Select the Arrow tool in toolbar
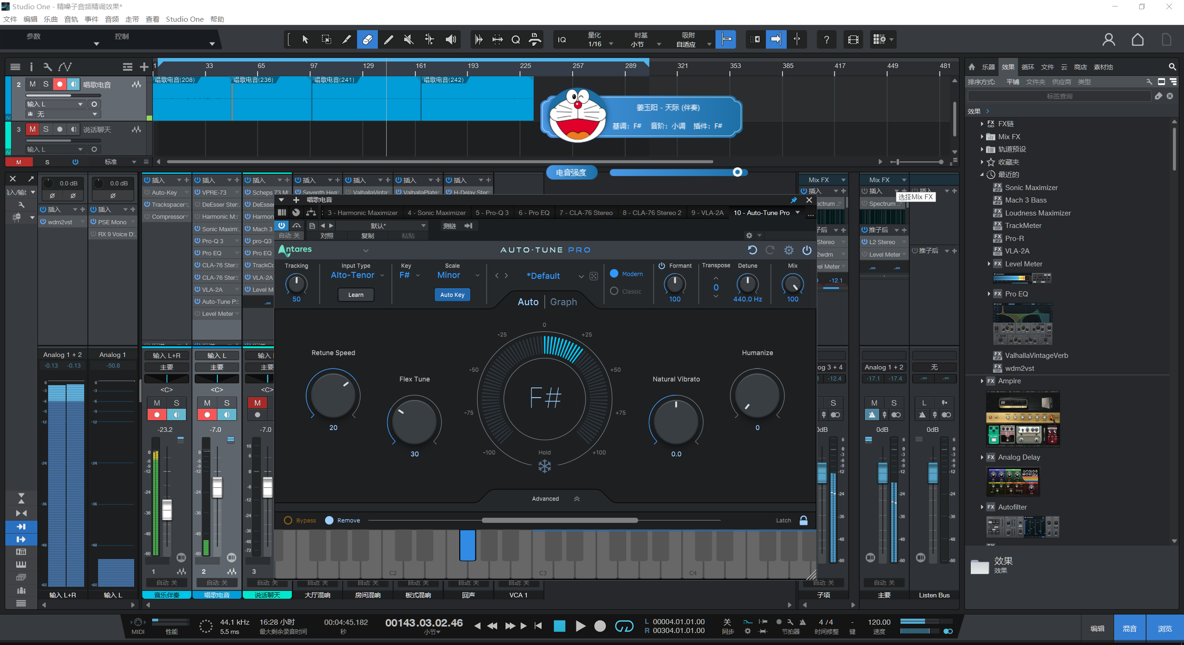Viewport: 1184px width, 645px height. pyautogui.click(x=305, y=40)
